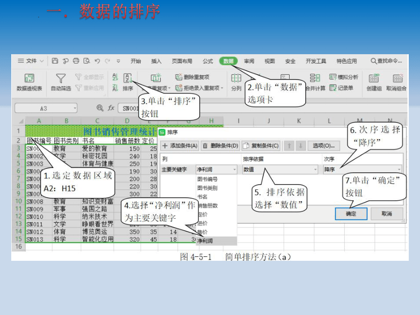Click the fx insert function icon
The height and width of the screenshot is (315, 420).
[x=111, y=108]
